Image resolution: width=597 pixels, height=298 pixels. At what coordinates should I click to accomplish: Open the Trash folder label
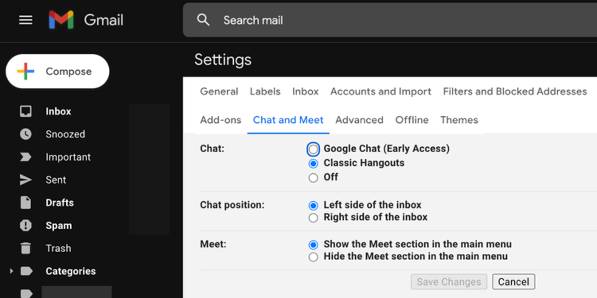click(x=58, y=248)
